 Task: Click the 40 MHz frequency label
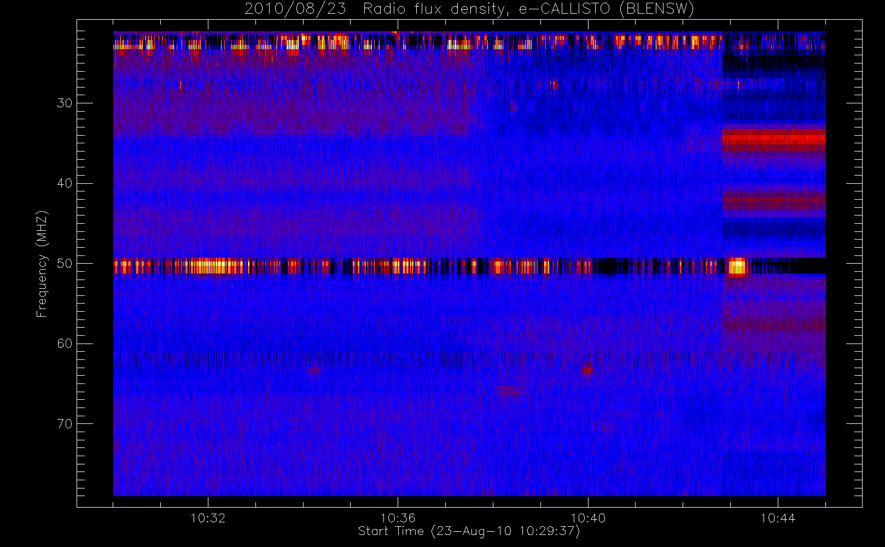coord(65,183)
